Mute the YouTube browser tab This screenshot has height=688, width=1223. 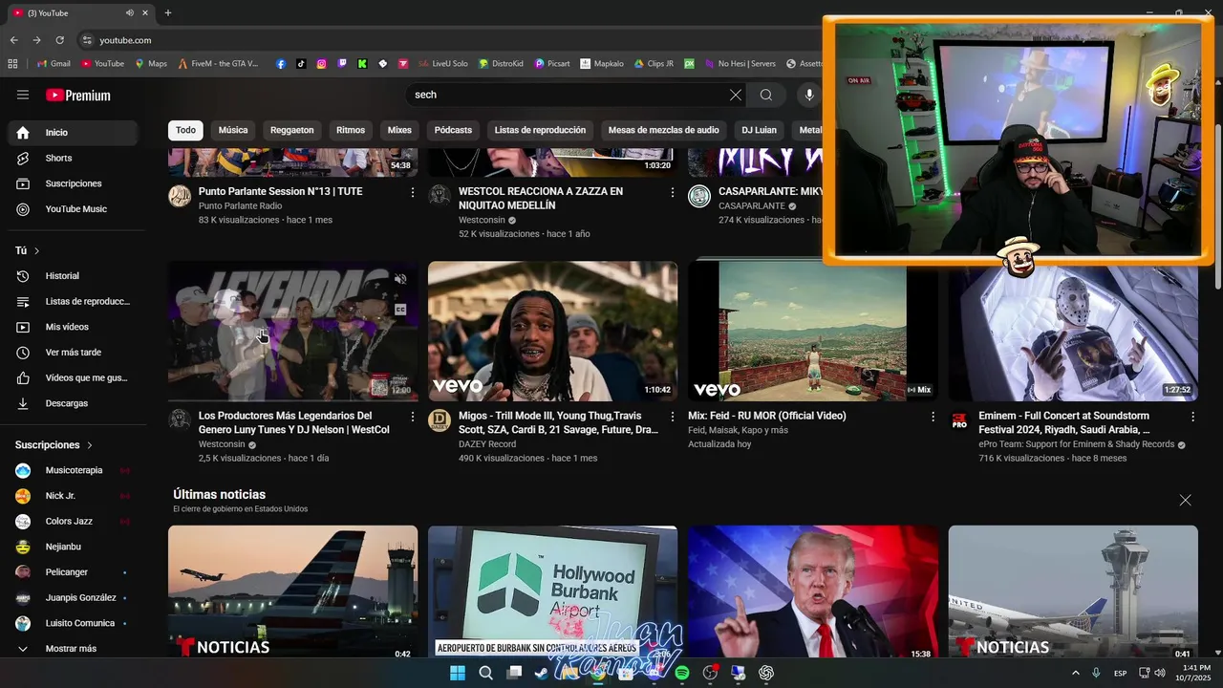(129, 13)
